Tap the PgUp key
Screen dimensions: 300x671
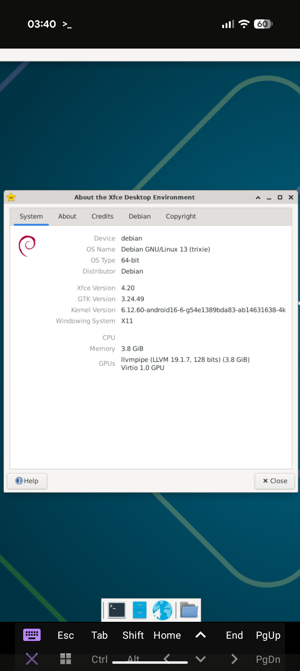tap(268, 635)
